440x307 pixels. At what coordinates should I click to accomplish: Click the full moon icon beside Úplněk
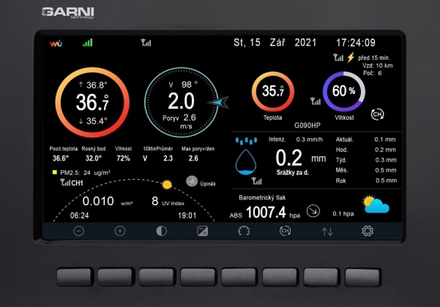coord(191,182)
